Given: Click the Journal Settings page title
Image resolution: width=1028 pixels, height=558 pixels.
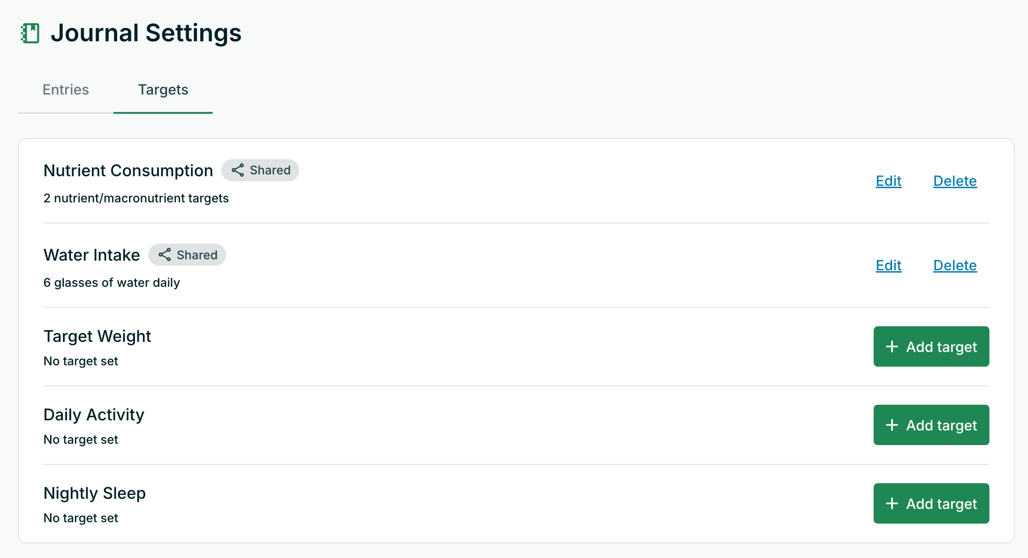Looking at the screenshot, I should [146, 33].
